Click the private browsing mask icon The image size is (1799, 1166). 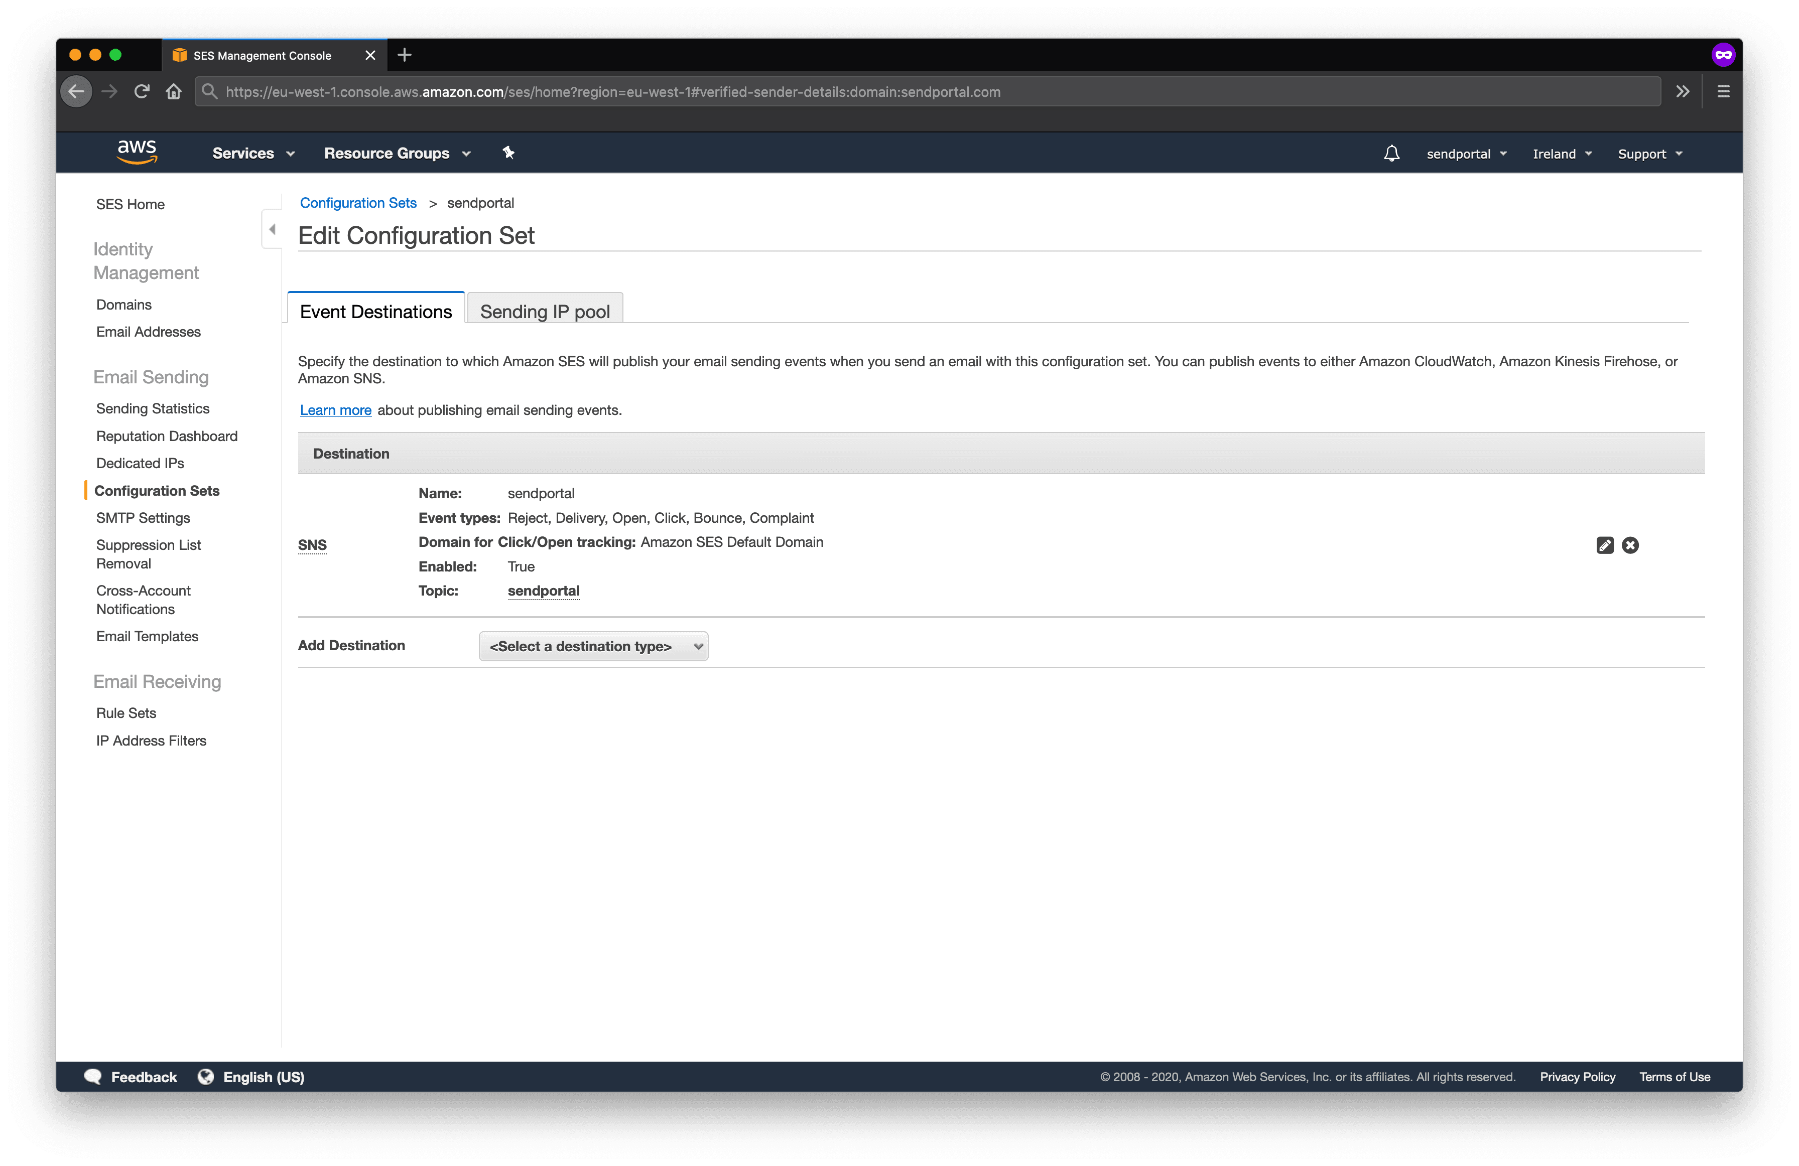[1723, 54]
